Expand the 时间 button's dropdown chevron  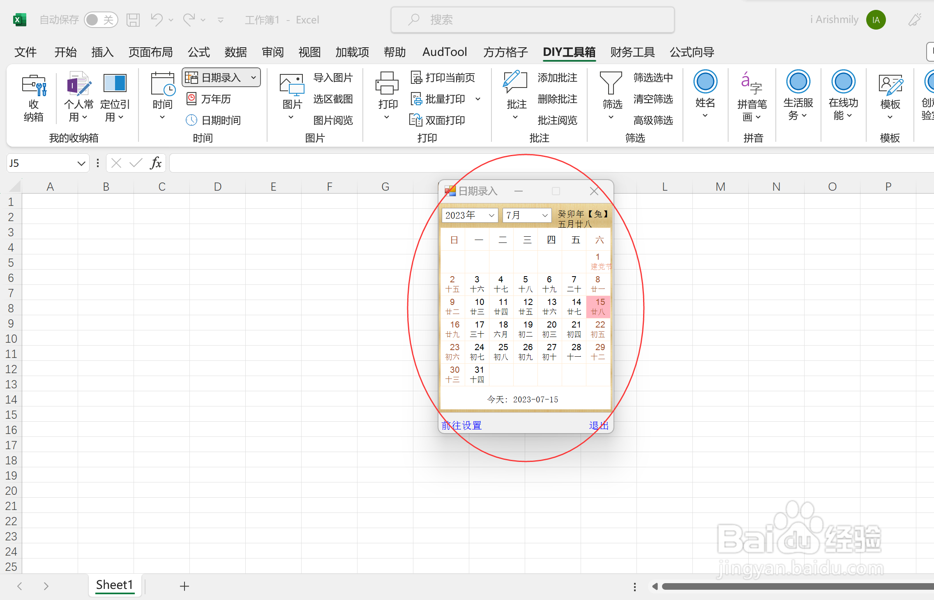pos(162,118)
